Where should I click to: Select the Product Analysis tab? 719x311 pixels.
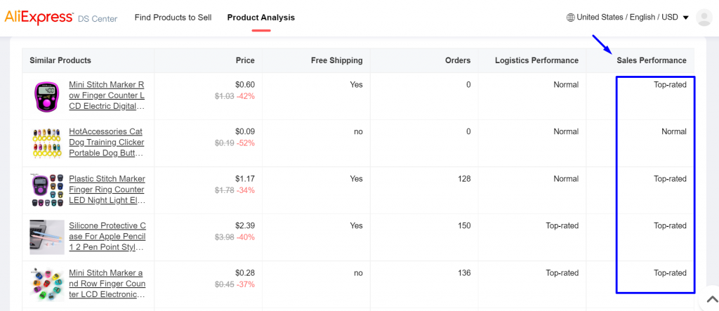point(261,18)
